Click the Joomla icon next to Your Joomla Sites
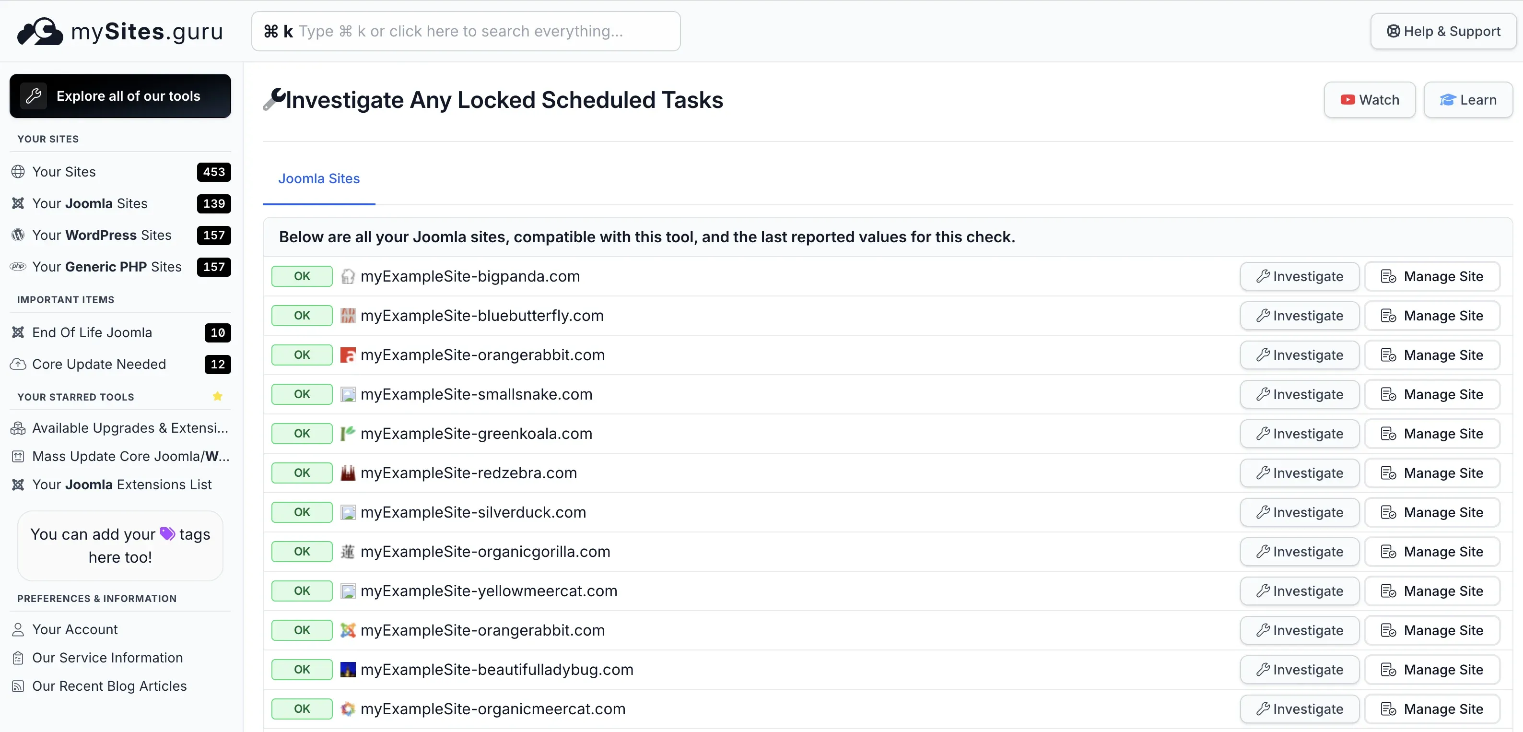This screenshot has width=1523, height=732. (x=18, y=203)
